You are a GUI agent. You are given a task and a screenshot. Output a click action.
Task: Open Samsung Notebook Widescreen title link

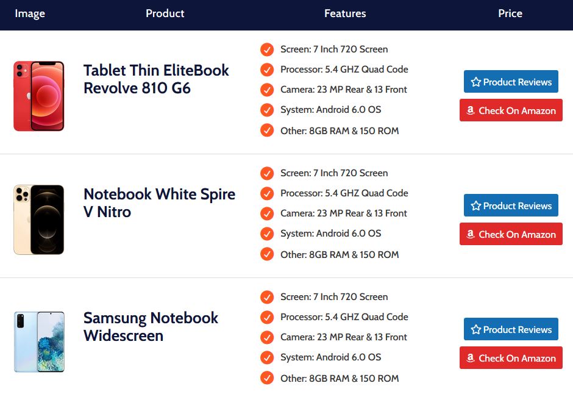[151, 327]
